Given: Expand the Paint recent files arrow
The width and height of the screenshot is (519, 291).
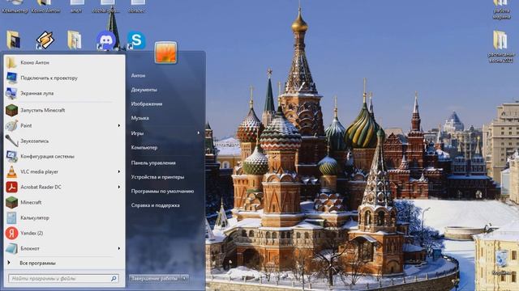Looking at the screenshot, I should (x=119, y=126).
